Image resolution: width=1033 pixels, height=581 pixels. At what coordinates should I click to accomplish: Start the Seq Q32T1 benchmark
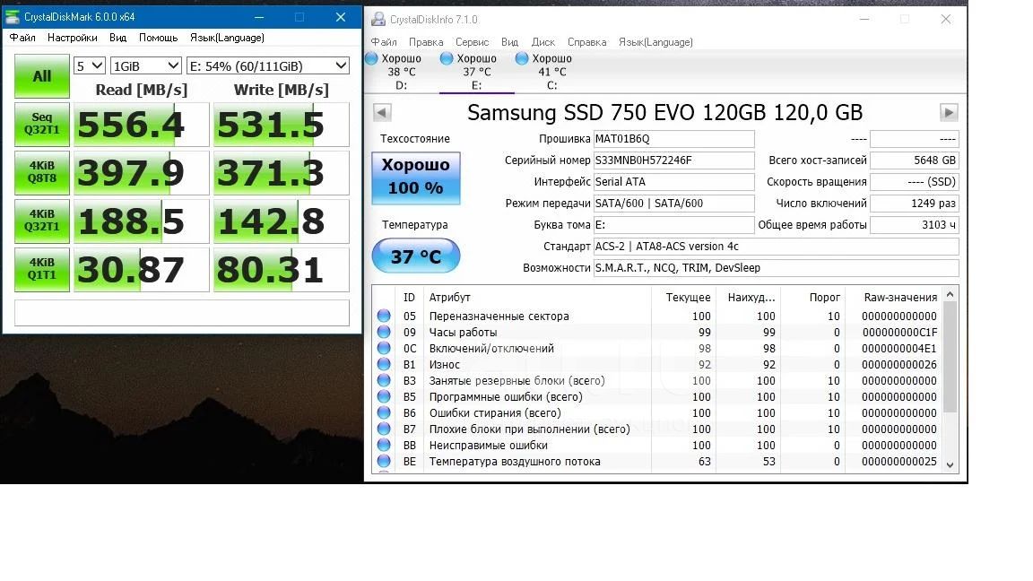42,124
